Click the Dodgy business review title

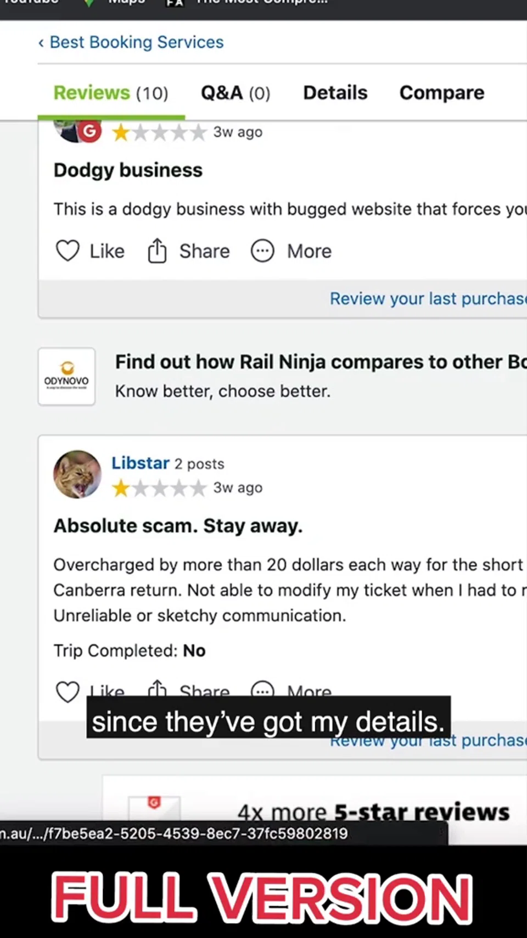pos(128,170)
